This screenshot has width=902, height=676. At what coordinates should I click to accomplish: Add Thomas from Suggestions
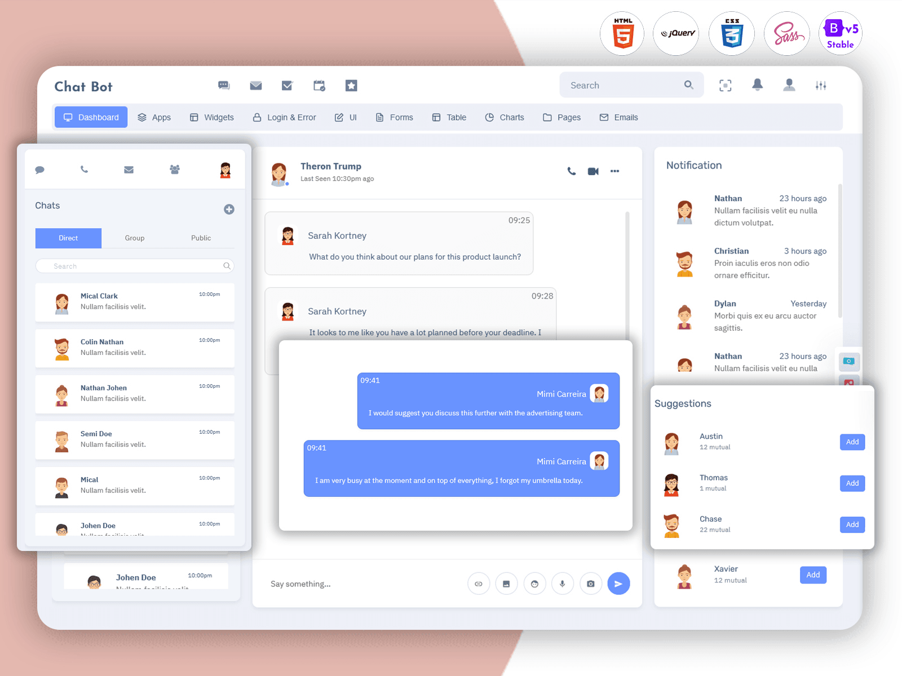pyautogui.click(x=852, y=483)
